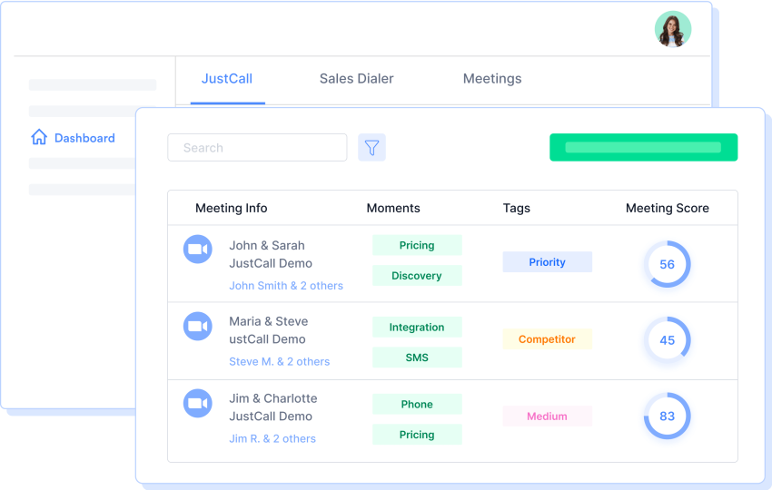Open the Steve M. & 2 others link
Image resolution: width=772 pixels, height=490 pixels.
pos(279,361)
